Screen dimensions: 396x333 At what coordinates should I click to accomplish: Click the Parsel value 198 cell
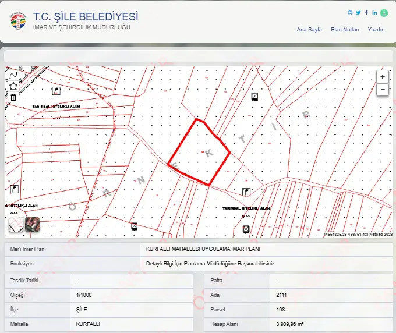coord(331,310)
